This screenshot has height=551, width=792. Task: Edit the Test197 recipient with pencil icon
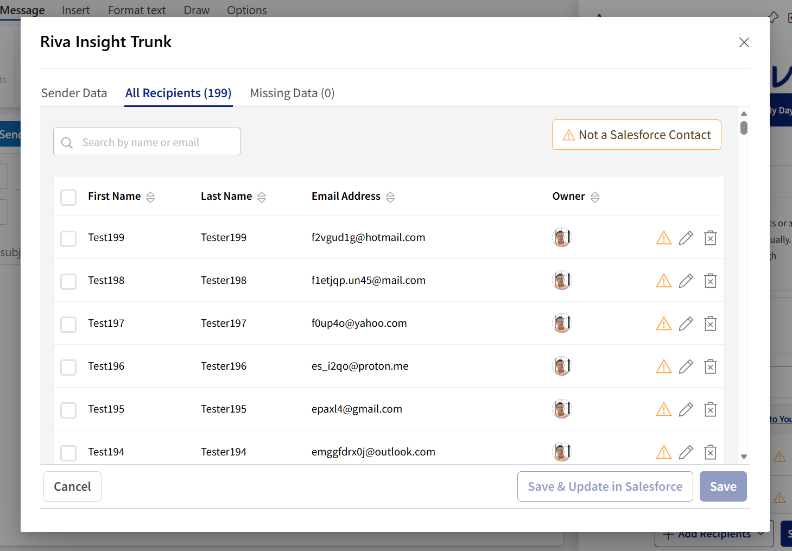(686, 324)
